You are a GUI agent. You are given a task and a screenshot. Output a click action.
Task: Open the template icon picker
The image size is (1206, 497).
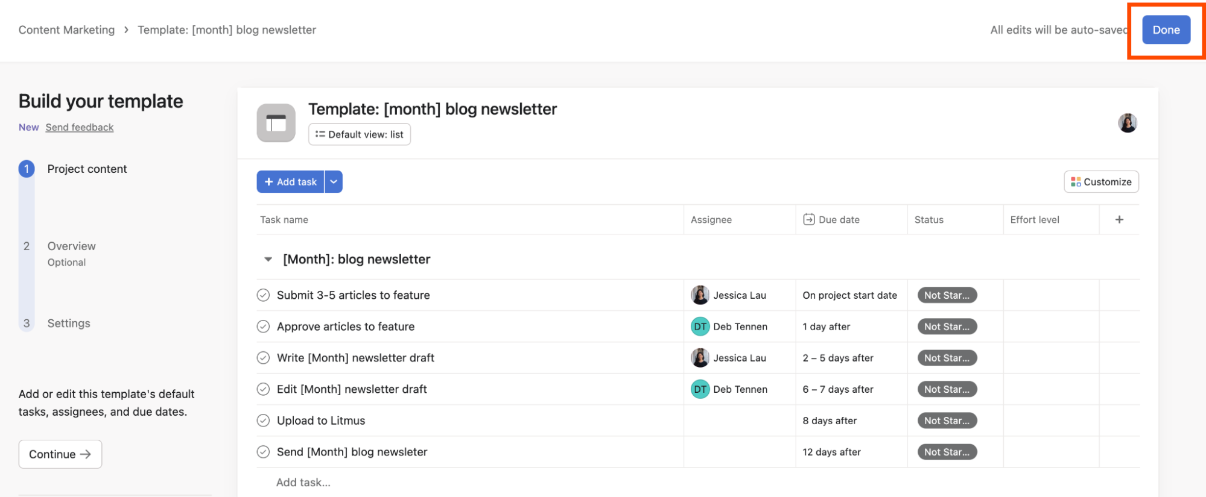[x=276, y=123]
